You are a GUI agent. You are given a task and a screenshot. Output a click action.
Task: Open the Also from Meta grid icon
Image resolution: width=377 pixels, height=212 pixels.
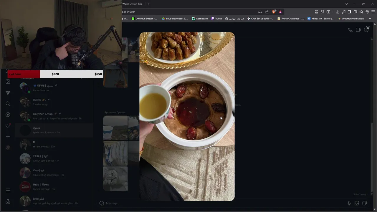(x=8, y=201)
